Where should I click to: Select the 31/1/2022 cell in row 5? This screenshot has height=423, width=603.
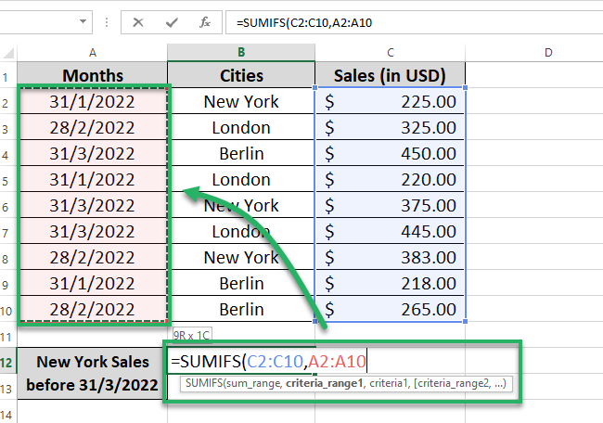92,179
